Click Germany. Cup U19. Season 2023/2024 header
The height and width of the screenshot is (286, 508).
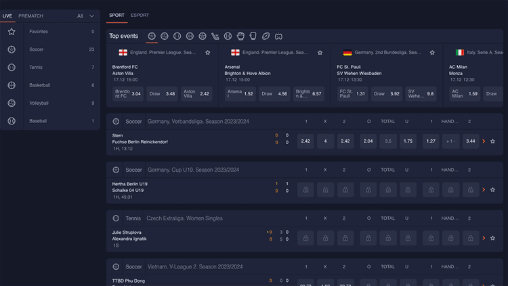tap(194, 170)
